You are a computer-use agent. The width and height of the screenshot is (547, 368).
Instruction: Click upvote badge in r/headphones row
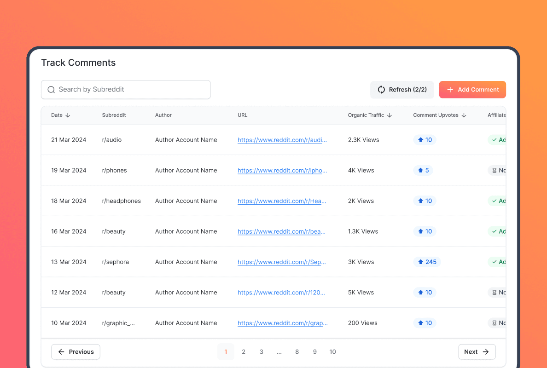click(x=425, y=201)
